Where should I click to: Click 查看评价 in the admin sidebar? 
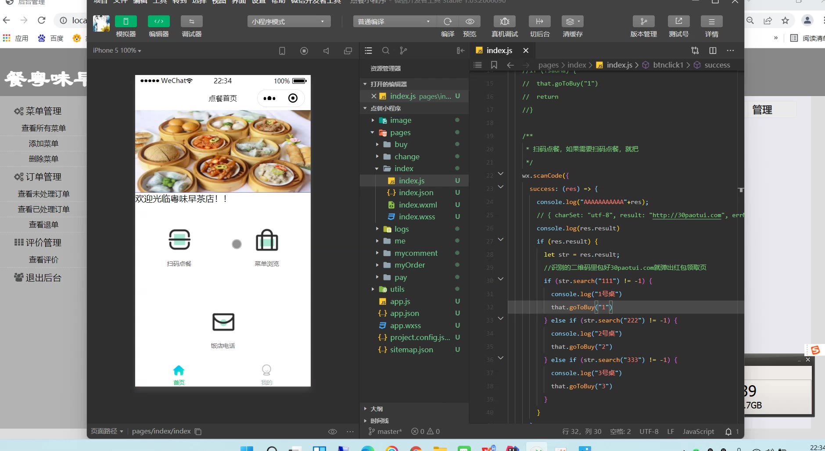[x=43, y=260]
